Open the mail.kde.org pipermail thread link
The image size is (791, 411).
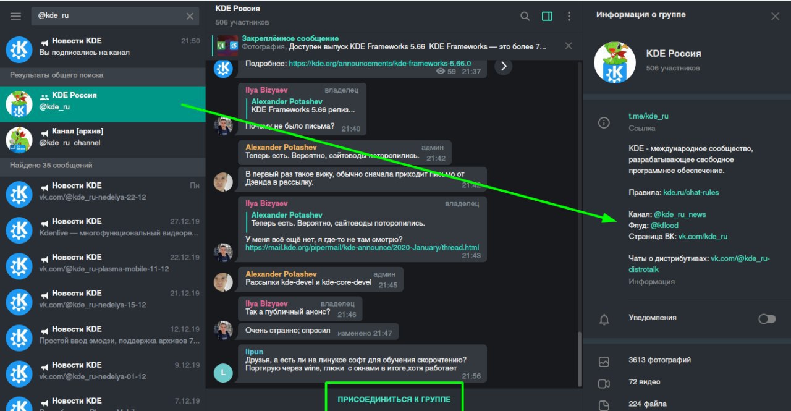[362, 247]
